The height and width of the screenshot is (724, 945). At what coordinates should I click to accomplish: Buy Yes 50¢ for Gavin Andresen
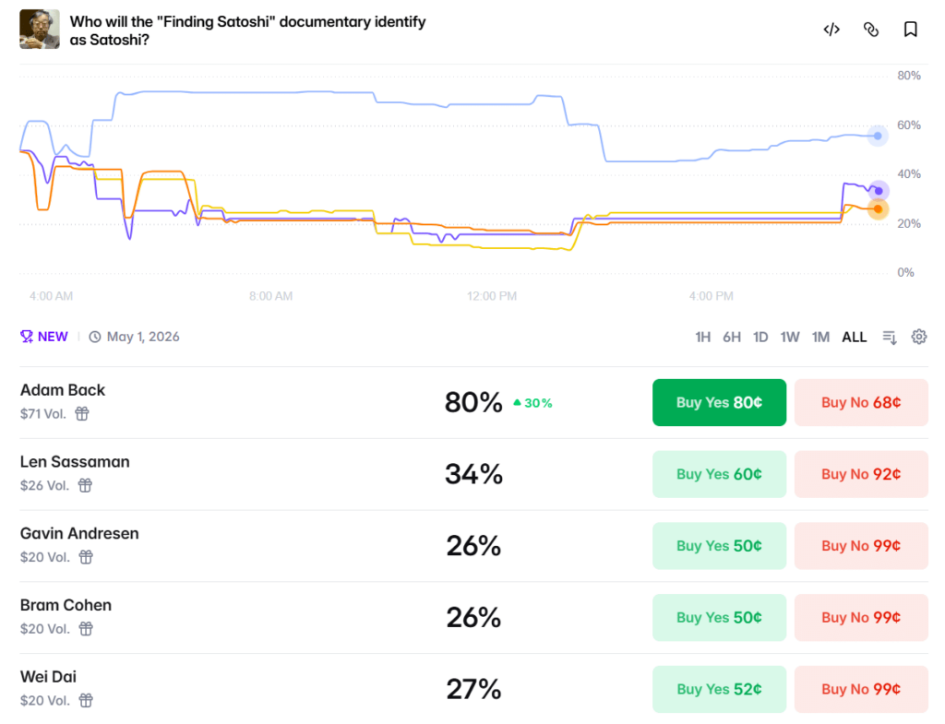[x=719, y=546]
